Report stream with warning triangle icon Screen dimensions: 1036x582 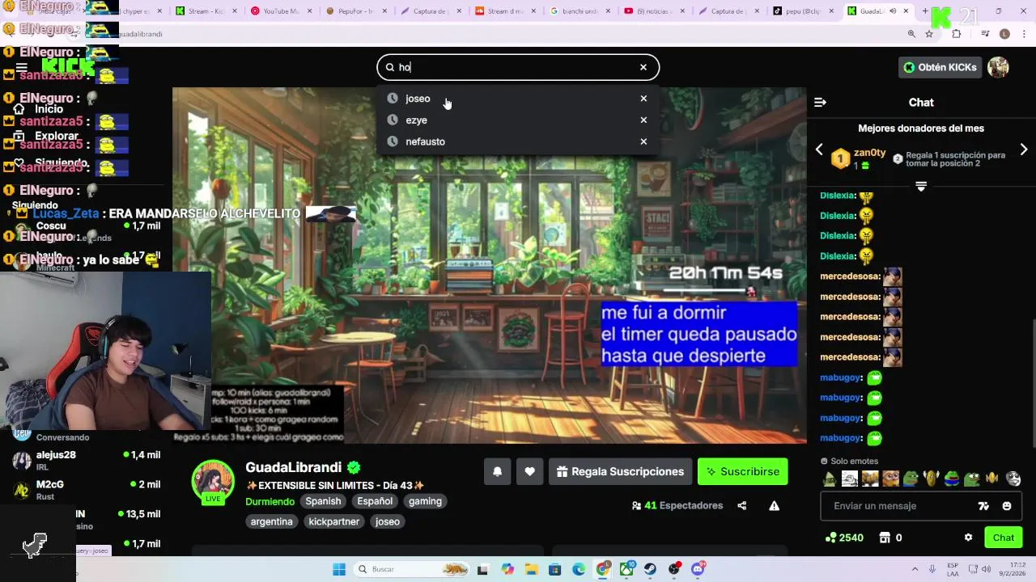pyautogui.click(x=774, y=506)
